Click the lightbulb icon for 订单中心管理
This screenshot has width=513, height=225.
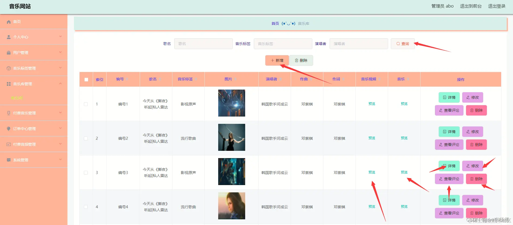point(9,129)
